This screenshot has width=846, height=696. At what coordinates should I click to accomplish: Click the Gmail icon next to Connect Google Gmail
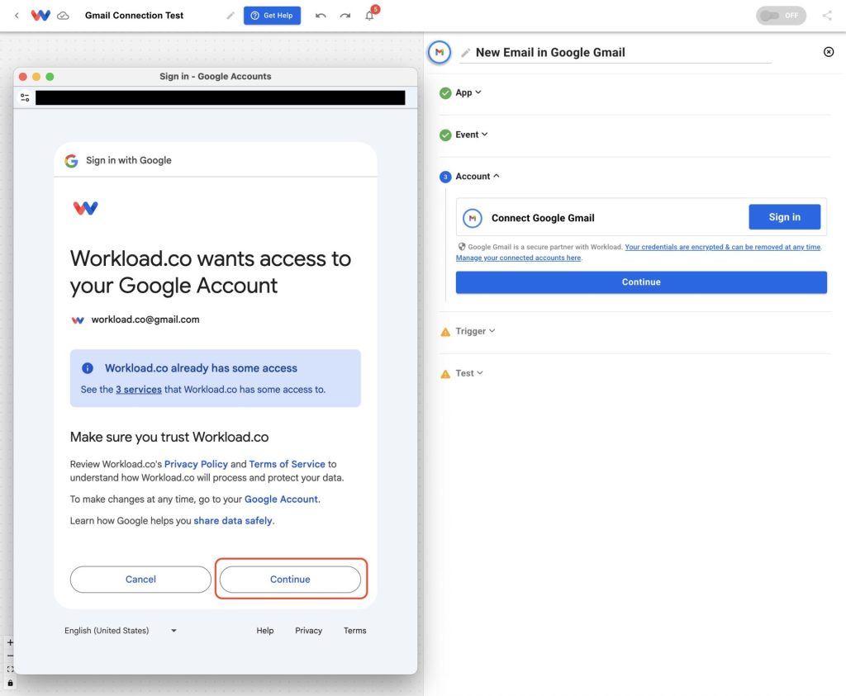point(473,218)
